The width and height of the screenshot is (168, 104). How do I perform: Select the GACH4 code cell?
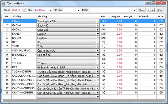24,25
